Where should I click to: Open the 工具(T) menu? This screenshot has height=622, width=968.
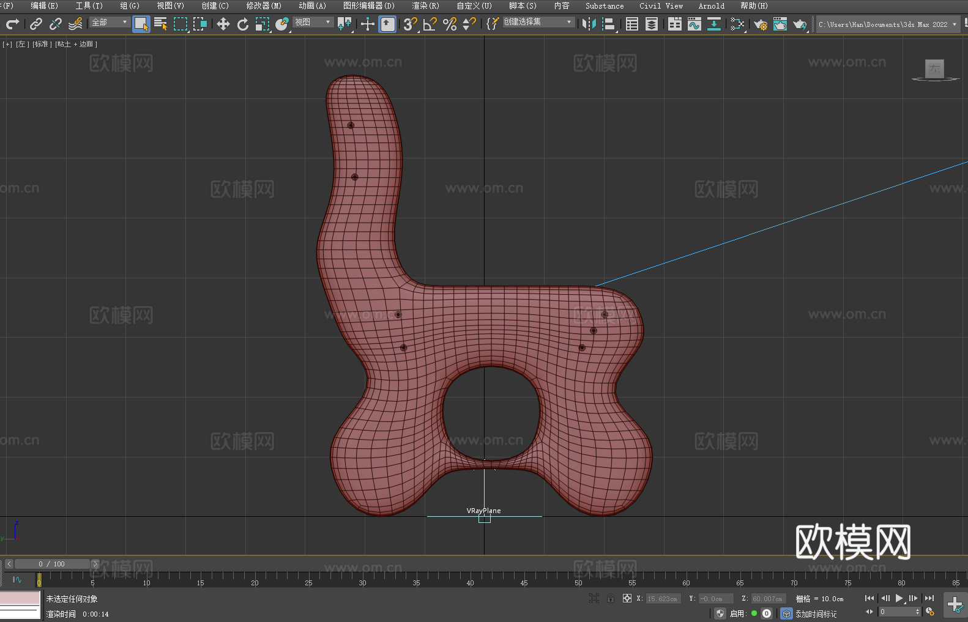(89, 6)
